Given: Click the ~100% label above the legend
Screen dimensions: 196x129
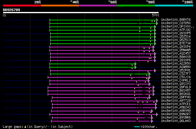Looking at the screenshot, I should [x=187, y=2].
